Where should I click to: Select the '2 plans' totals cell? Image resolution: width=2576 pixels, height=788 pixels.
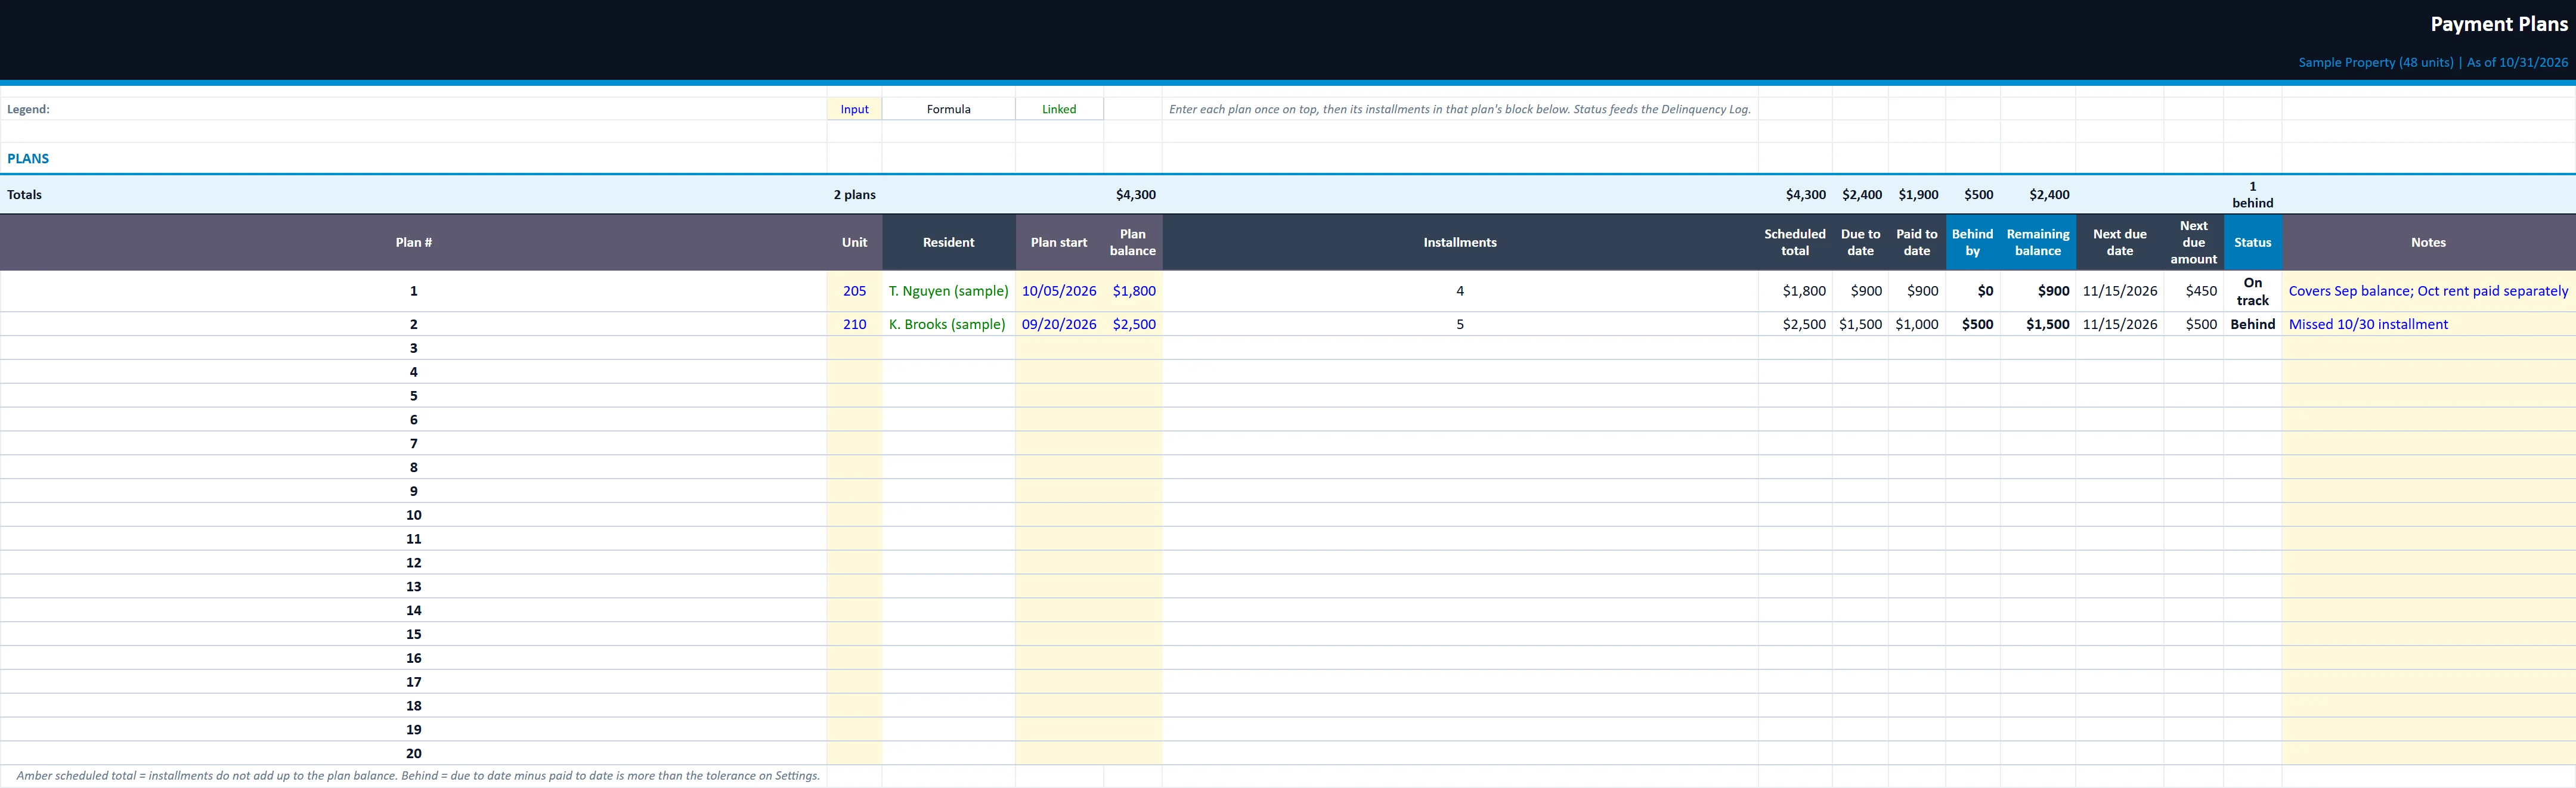click(854, 194)
